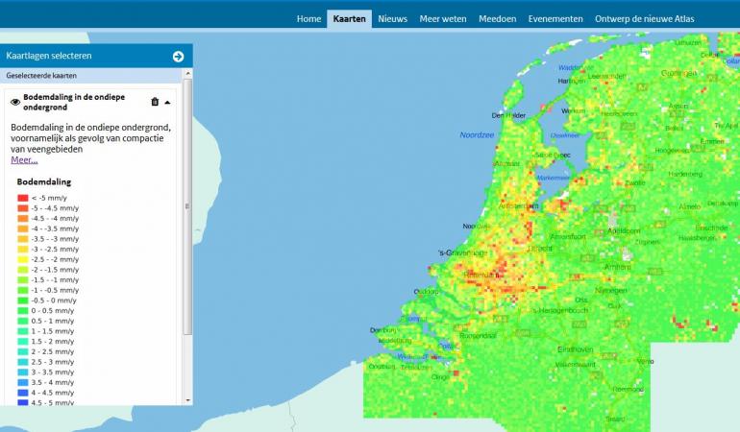Click the '-1.5 - -1 mm/y' swatch

pos(23,280)
